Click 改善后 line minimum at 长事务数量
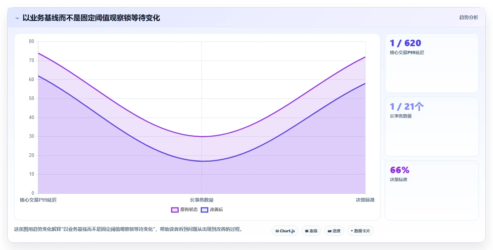This screenshot has height=250, width=493. click(202, 161)
